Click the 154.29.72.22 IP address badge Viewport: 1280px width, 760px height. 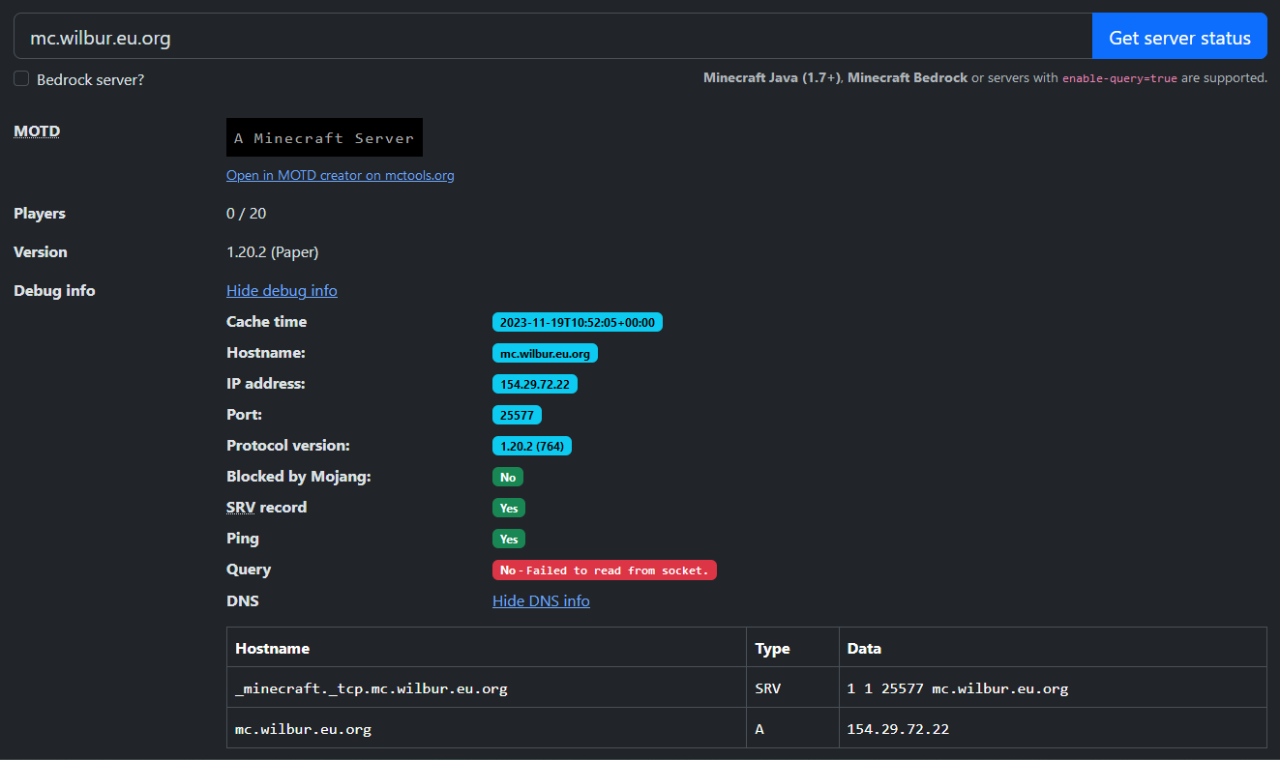535,384
